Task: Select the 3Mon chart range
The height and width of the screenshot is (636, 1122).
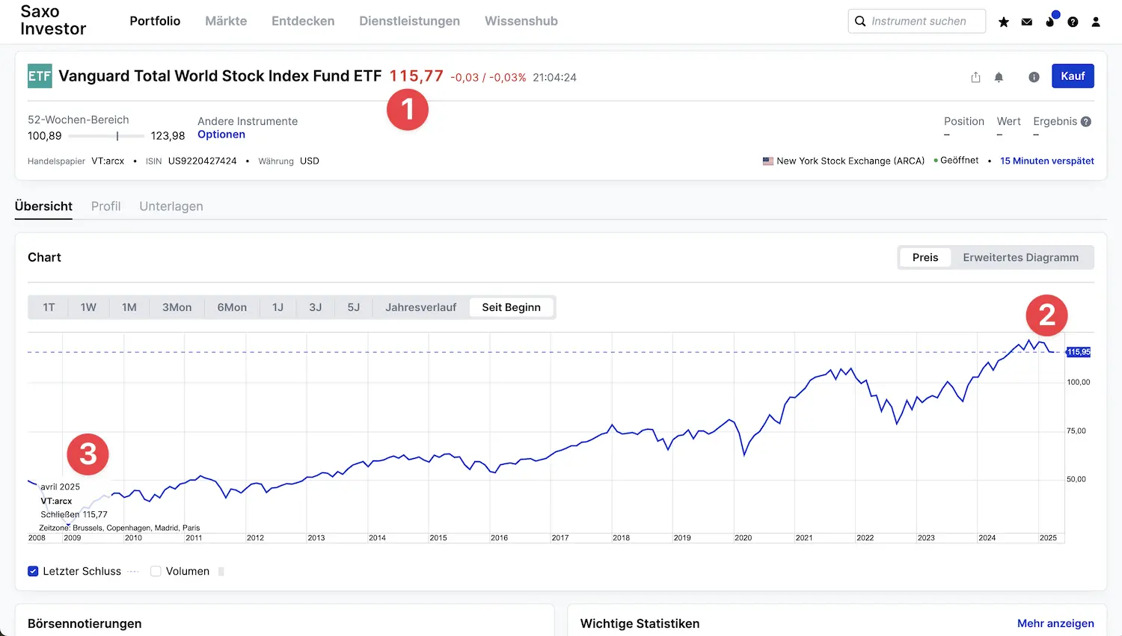Action: pos(177,307)
